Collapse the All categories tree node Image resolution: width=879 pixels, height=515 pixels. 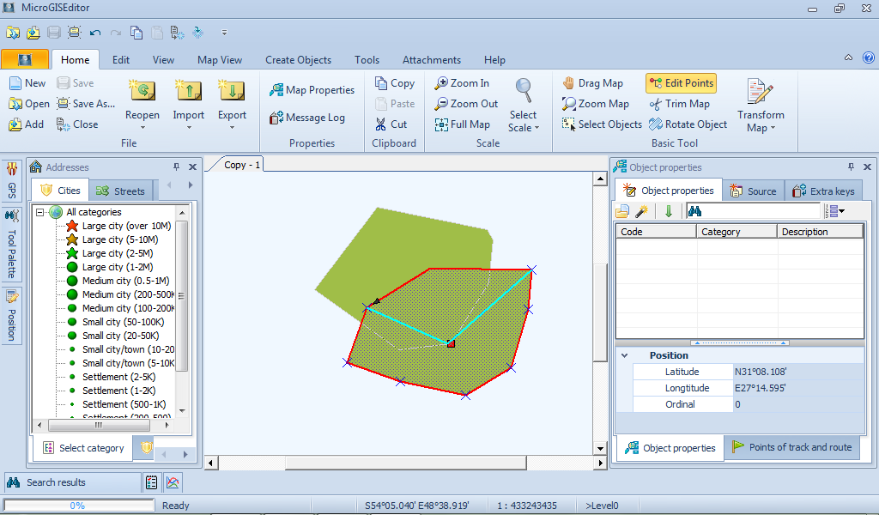point(40,212)
